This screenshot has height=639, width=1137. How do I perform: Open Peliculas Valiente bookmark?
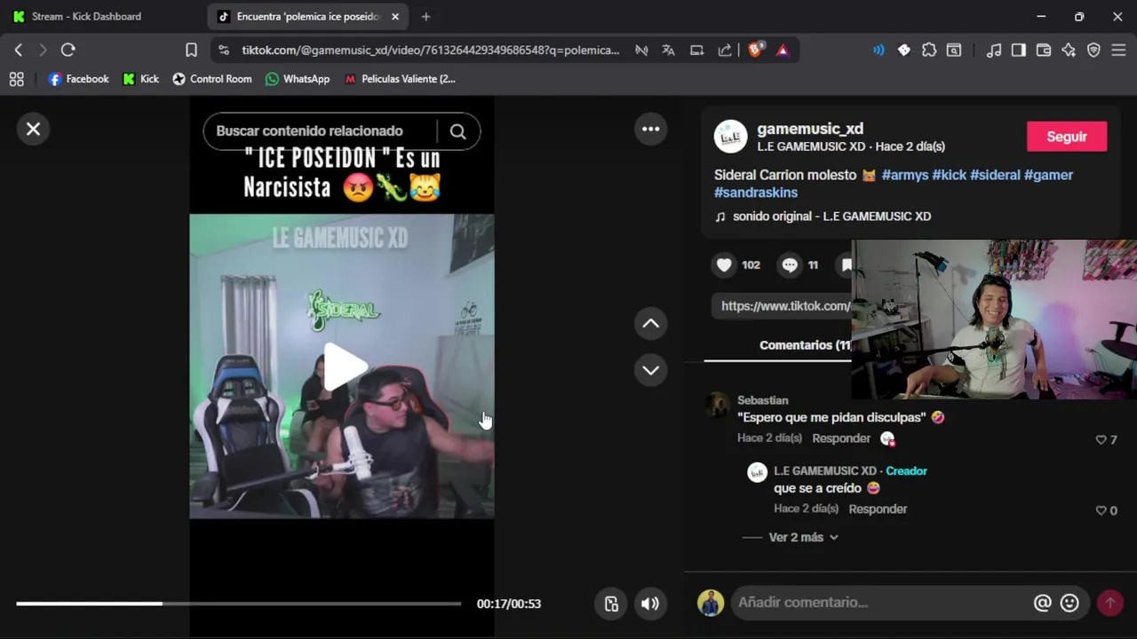[400, 79]
